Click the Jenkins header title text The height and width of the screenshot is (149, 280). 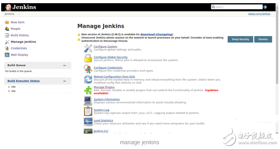coord(24,7)
